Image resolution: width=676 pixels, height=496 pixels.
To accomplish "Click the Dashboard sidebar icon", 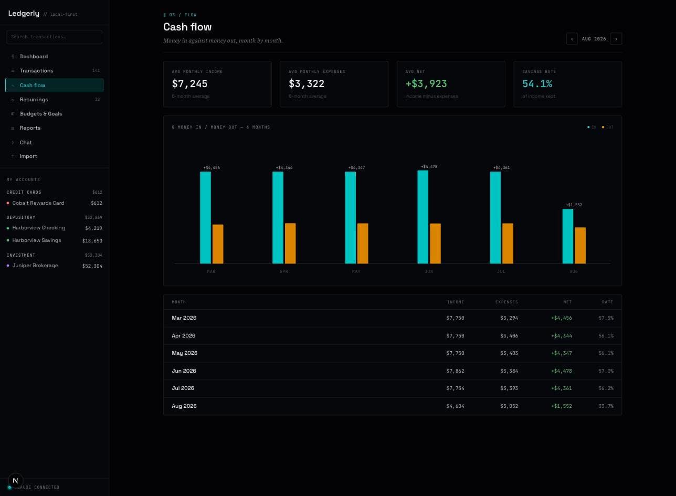I will (13, 56).
